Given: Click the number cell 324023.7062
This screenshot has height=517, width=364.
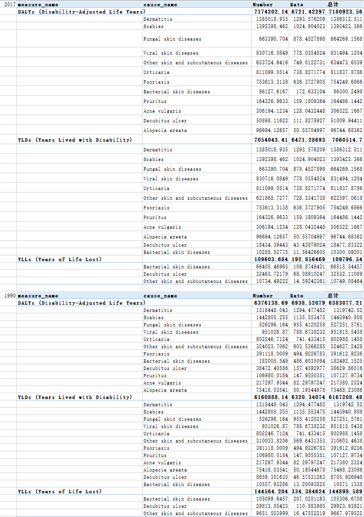Looking at the screenshot, I should (x=272, y=347).
